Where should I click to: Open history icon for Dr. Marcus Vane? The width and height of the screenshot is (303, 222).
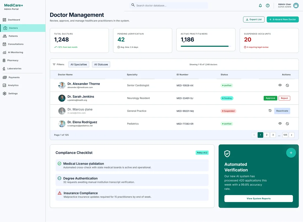click(270, 111)
